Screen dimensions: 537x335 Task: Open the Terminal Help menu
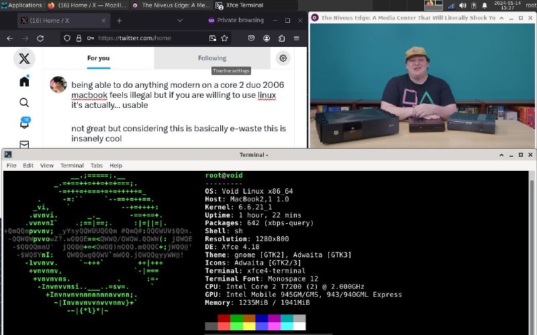(x=115, y=165)
